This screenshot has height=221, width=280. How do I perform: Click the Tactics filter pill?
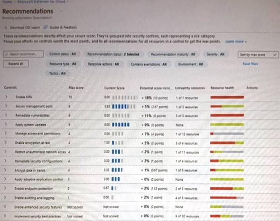pos(58,73)
